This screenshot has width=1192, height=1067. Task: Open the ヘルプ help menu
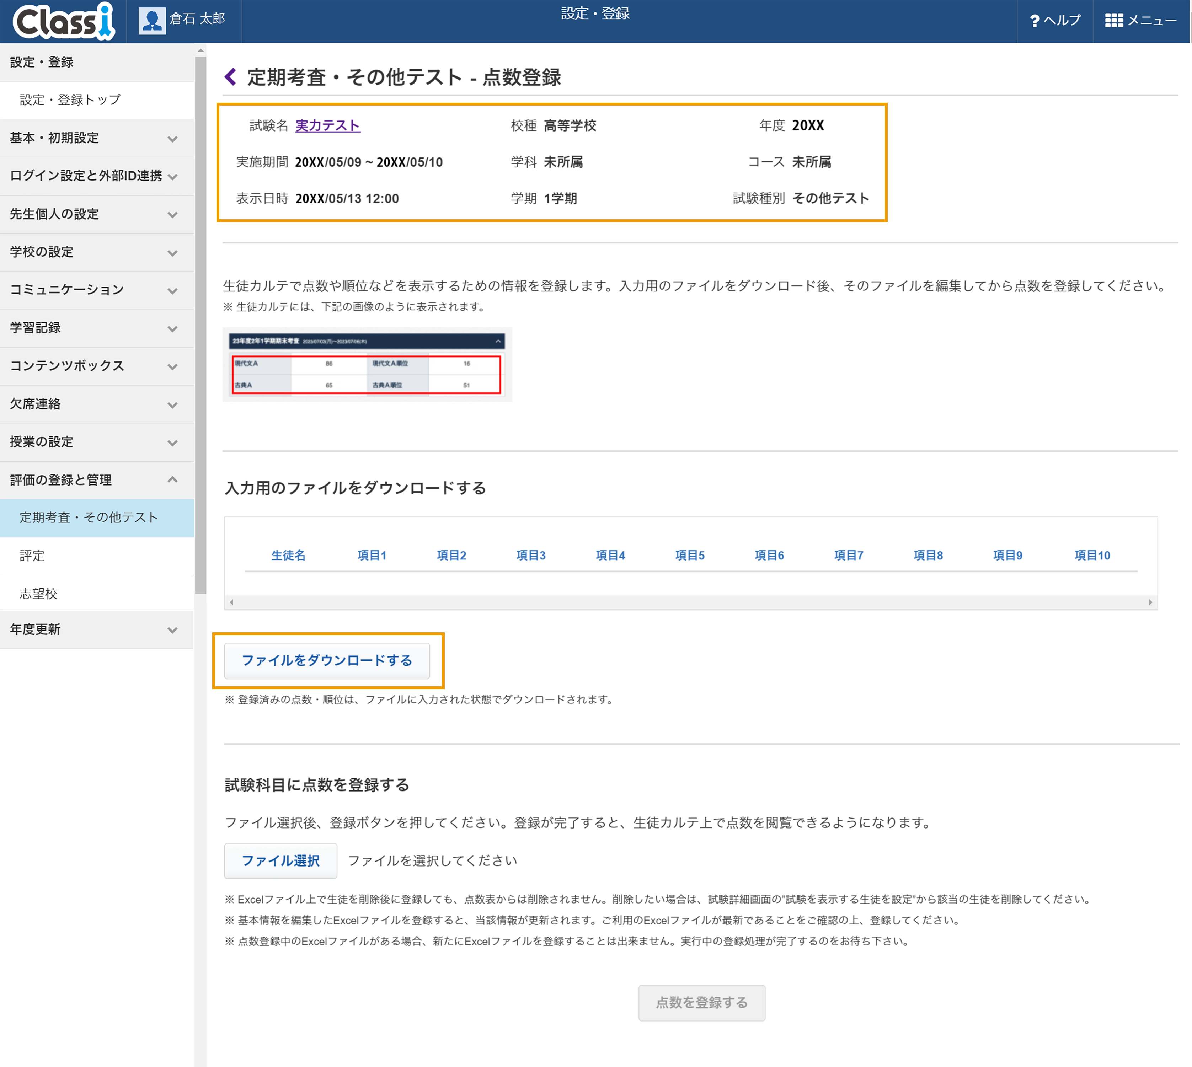[1055, 21]
